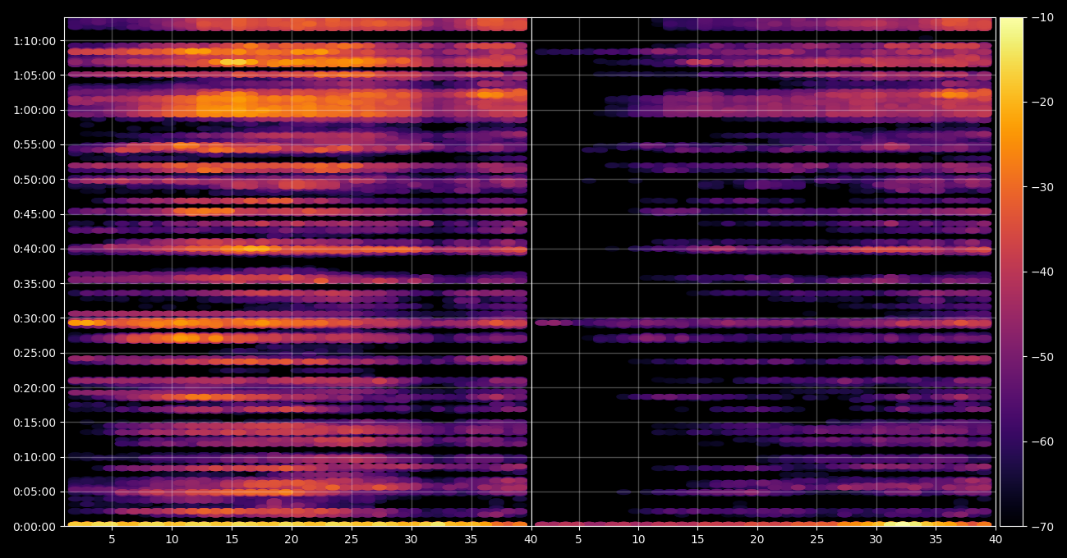Select the 0:40:00 y-axis tick label

(x=34, y=249)
